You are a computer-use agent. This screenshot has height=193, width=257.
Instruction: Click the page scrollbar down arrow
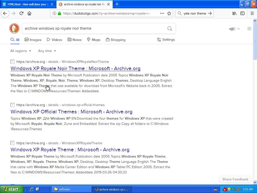pyautogui.click(x=255, y=182)
